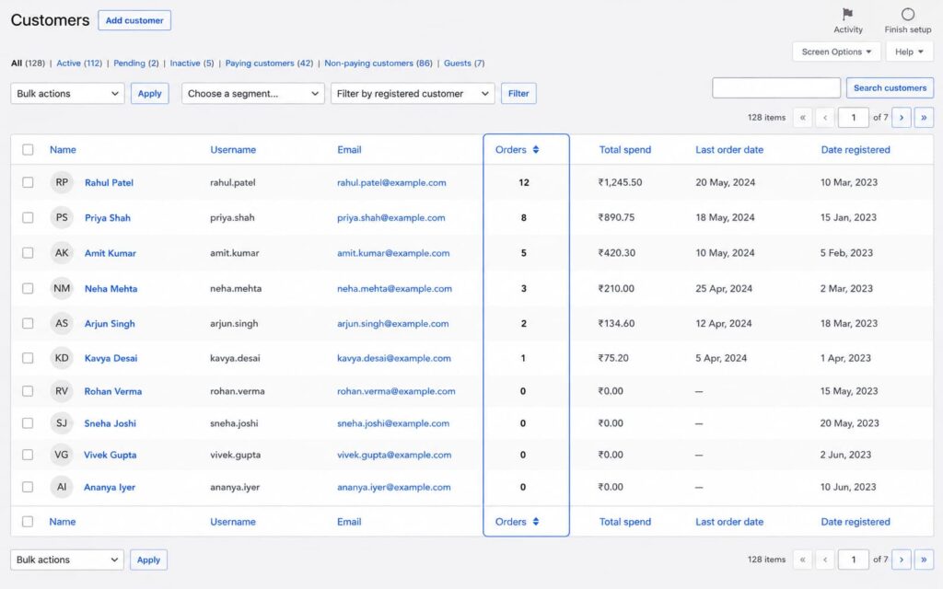Click Vivek Gupta's VG avatar

tap(62, 455)
